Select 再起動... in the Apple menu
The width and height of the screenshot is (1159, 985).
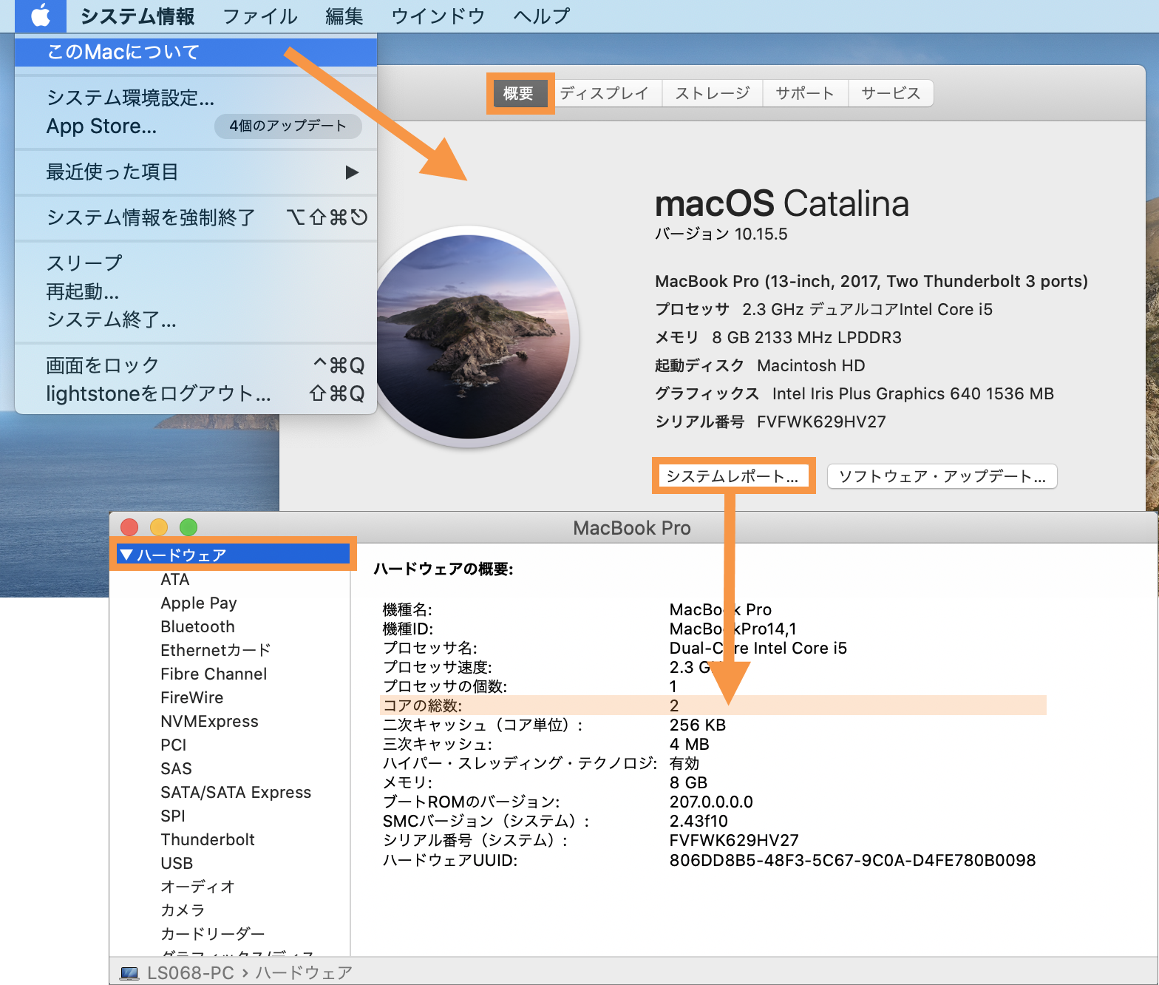(x=196, y=291)
